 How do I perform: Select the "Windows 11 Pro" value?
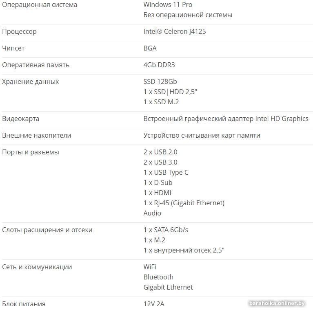(168, 5)
